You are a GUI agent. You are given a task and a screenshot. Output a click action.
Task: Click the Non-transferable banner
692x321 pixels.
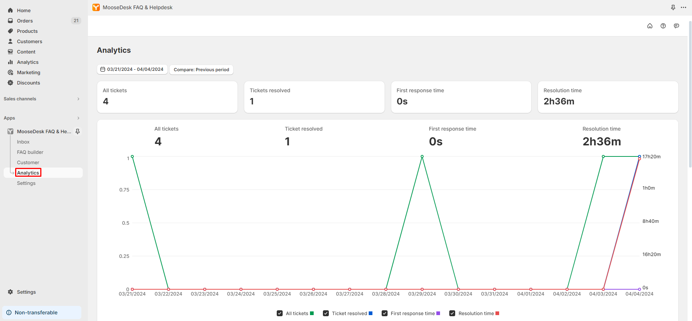tap(42, 313)
